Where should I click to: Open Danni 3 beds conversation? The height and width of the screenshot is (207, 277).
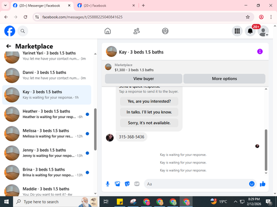[47, 75]
